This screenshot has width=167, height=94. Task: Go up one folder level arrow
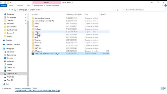tap(12, 10)
